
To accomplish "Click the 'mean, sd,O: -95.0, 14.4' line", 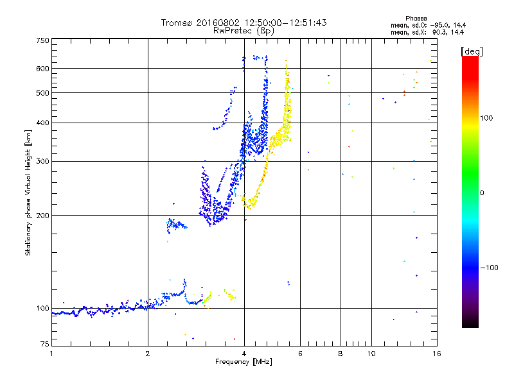I will (x=428, y=25).
